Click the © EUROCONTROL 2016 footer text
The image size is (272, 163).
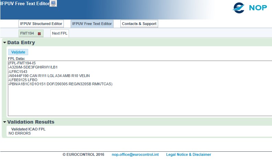(83, 154)
